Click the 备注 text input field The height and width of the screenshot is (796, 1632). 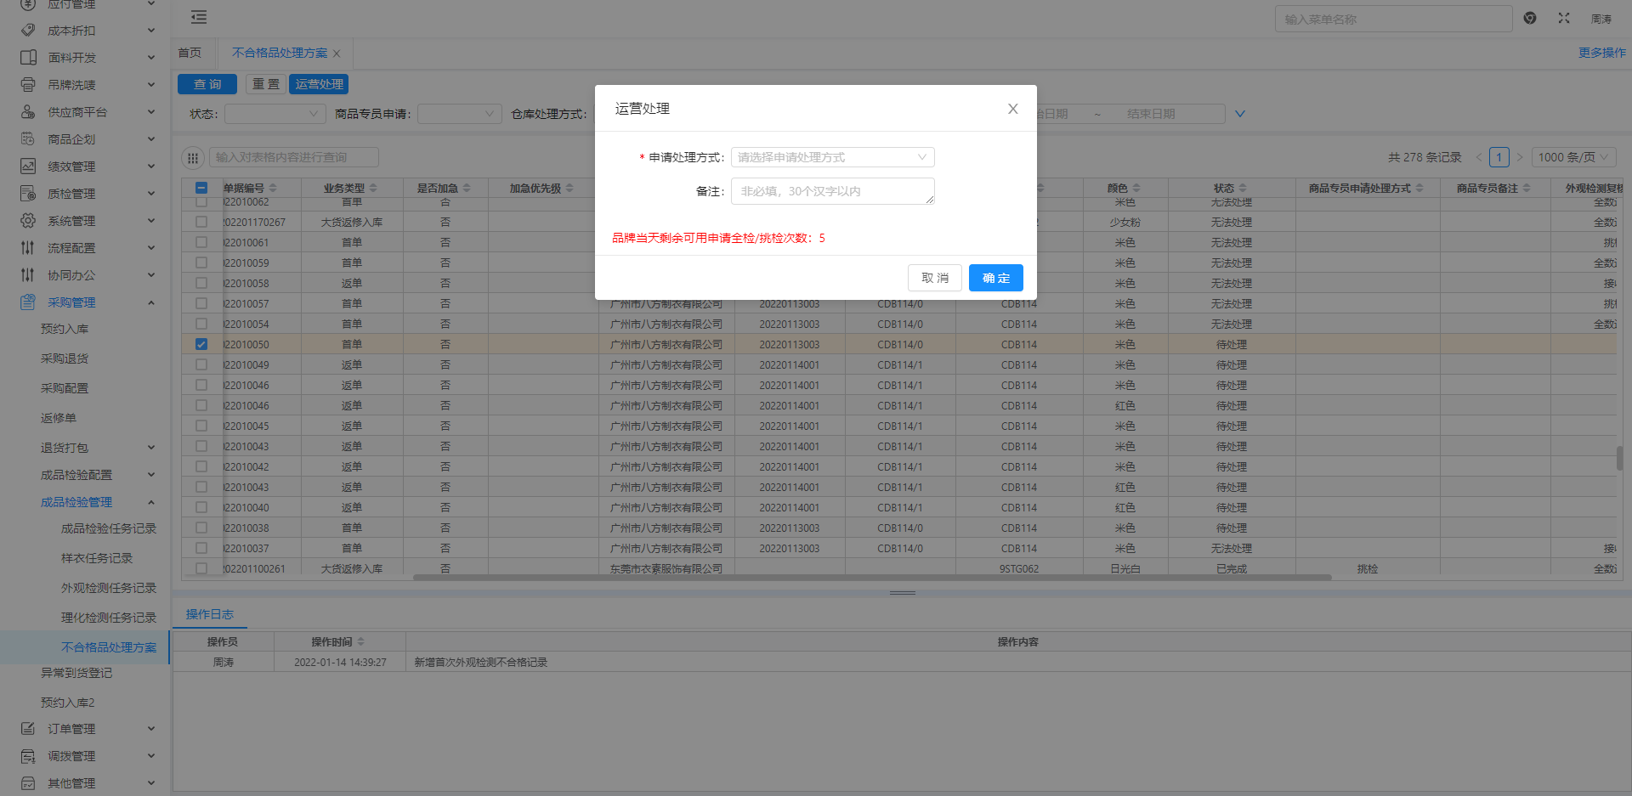[x=831, y=191]
